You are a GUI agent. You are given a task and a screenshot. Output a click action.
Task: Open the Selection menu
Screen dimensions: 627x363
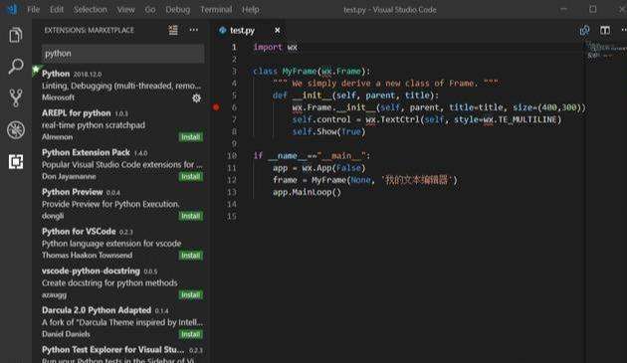(x=91, y=10)
